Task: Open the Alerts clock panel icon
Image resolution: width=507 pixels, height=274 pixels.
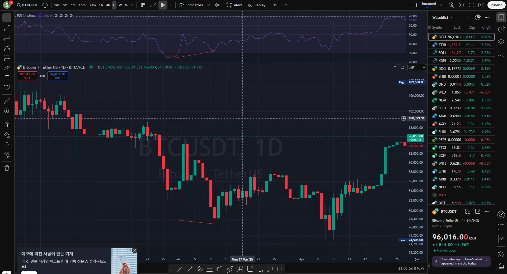Action: point(501,29)
